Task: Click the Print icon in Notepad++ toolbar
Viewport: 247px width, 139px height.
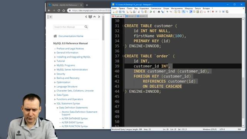Action: [134, 12]
